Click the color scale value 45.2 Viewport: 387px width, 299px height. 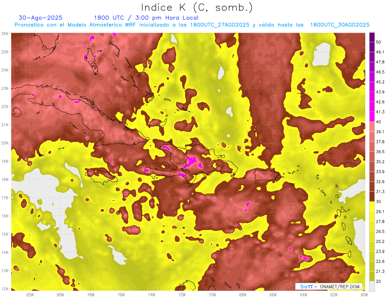coord(380,82)
